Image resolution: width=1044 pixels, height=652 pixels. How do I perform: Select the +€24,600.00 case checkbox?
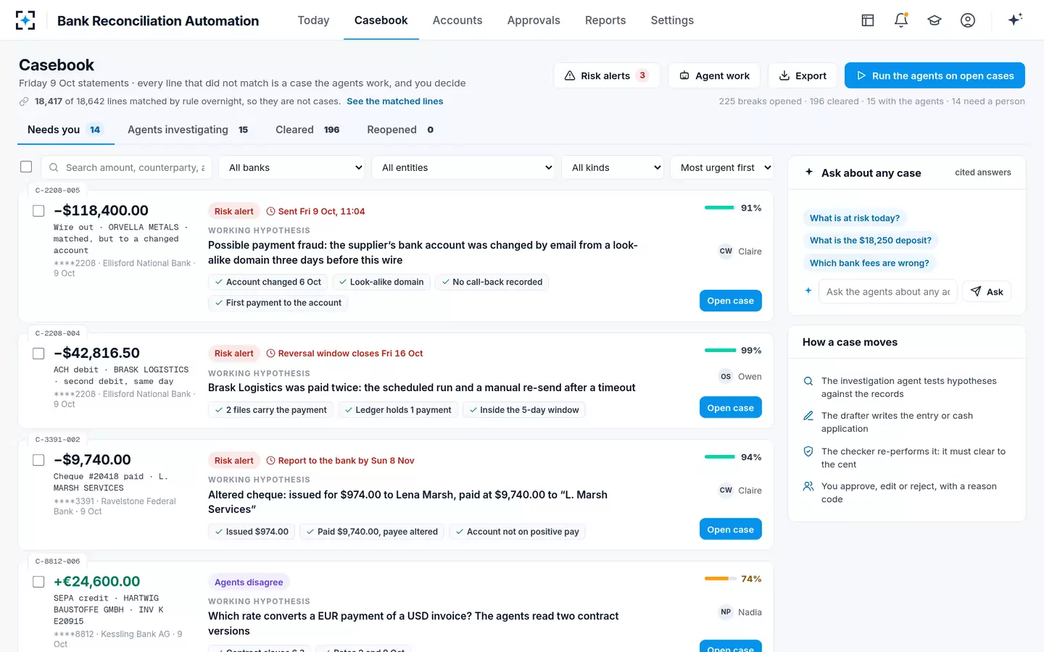[38, 582]
